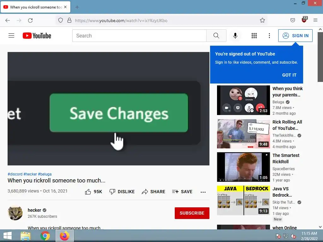View site security padlock info

pos(69,20)
